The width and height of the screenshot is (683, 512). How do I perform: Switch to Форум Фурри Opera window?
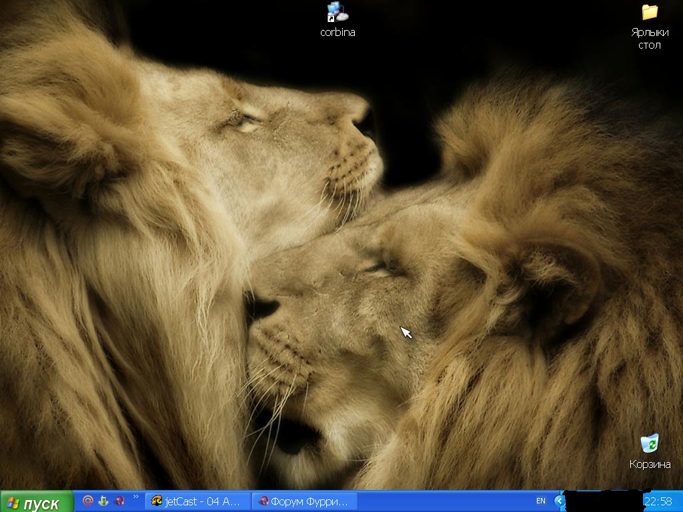pos(305,501)
